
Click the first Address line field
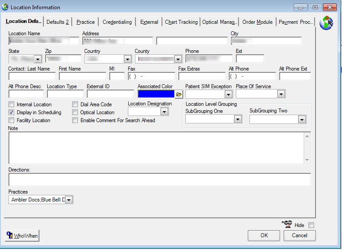click(x=118, y=41)
